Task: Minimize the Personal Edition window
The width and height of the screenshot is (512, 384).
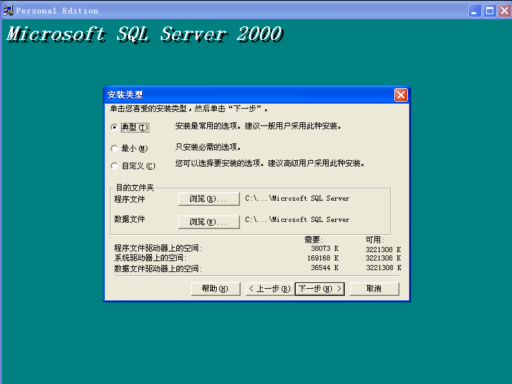Action: (x=475, y=11)
